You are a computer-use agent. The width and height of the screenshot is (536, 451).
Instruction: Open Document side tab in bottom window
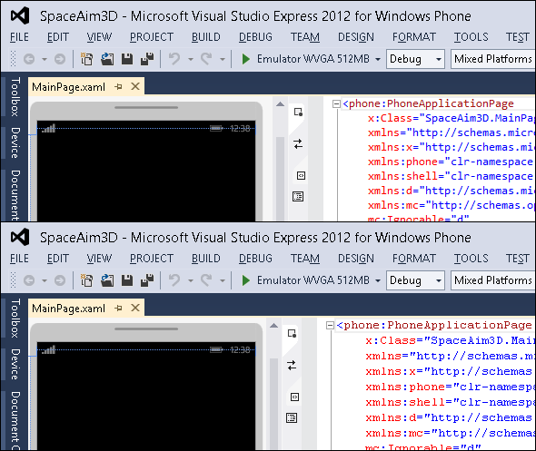15,420
